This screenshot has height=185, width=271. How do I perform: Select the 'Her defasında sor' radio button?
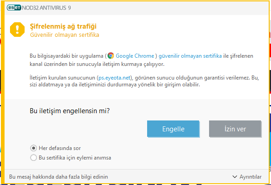tap(34, 148)
